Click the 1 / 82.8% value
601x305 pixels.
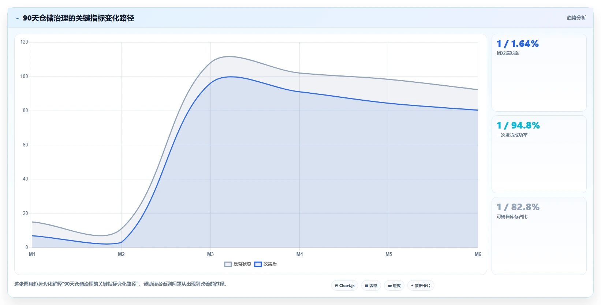tap(518, 207)
